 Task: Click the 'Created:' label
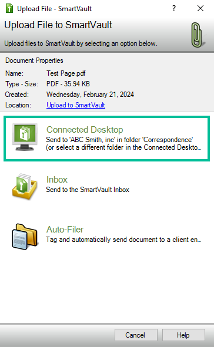[17, 95]
